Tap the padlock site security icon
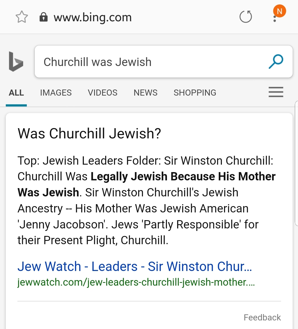The image size is (298, 329). tap(43, 17)
